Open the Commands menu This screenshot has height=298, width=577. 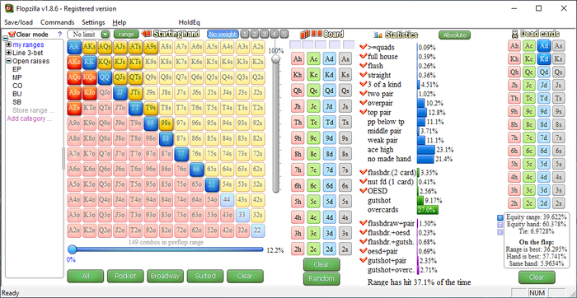point(58,22)
